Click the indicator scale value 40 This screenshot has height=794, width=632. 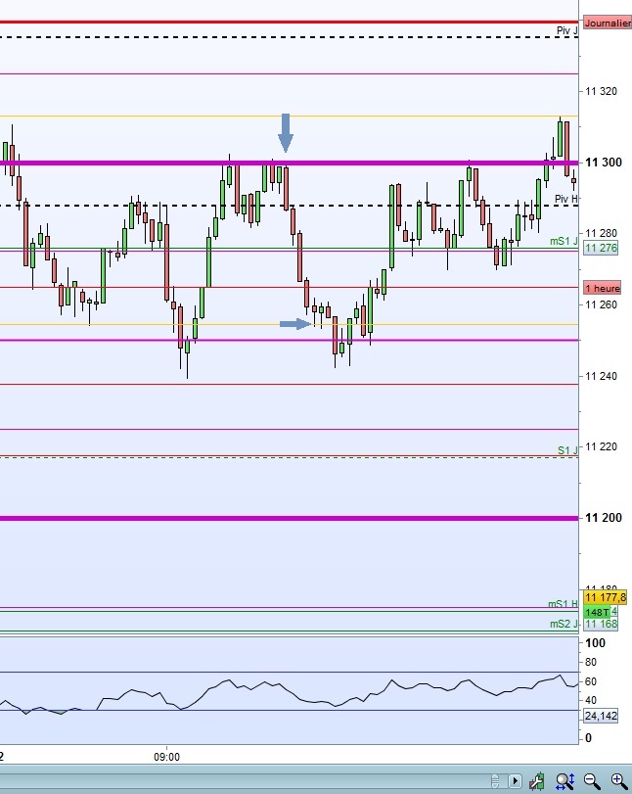[x=591, y=700]
